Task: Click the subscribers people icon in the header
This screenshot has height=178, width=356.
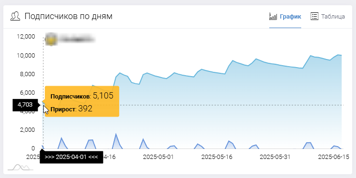Action: (15, 16)
